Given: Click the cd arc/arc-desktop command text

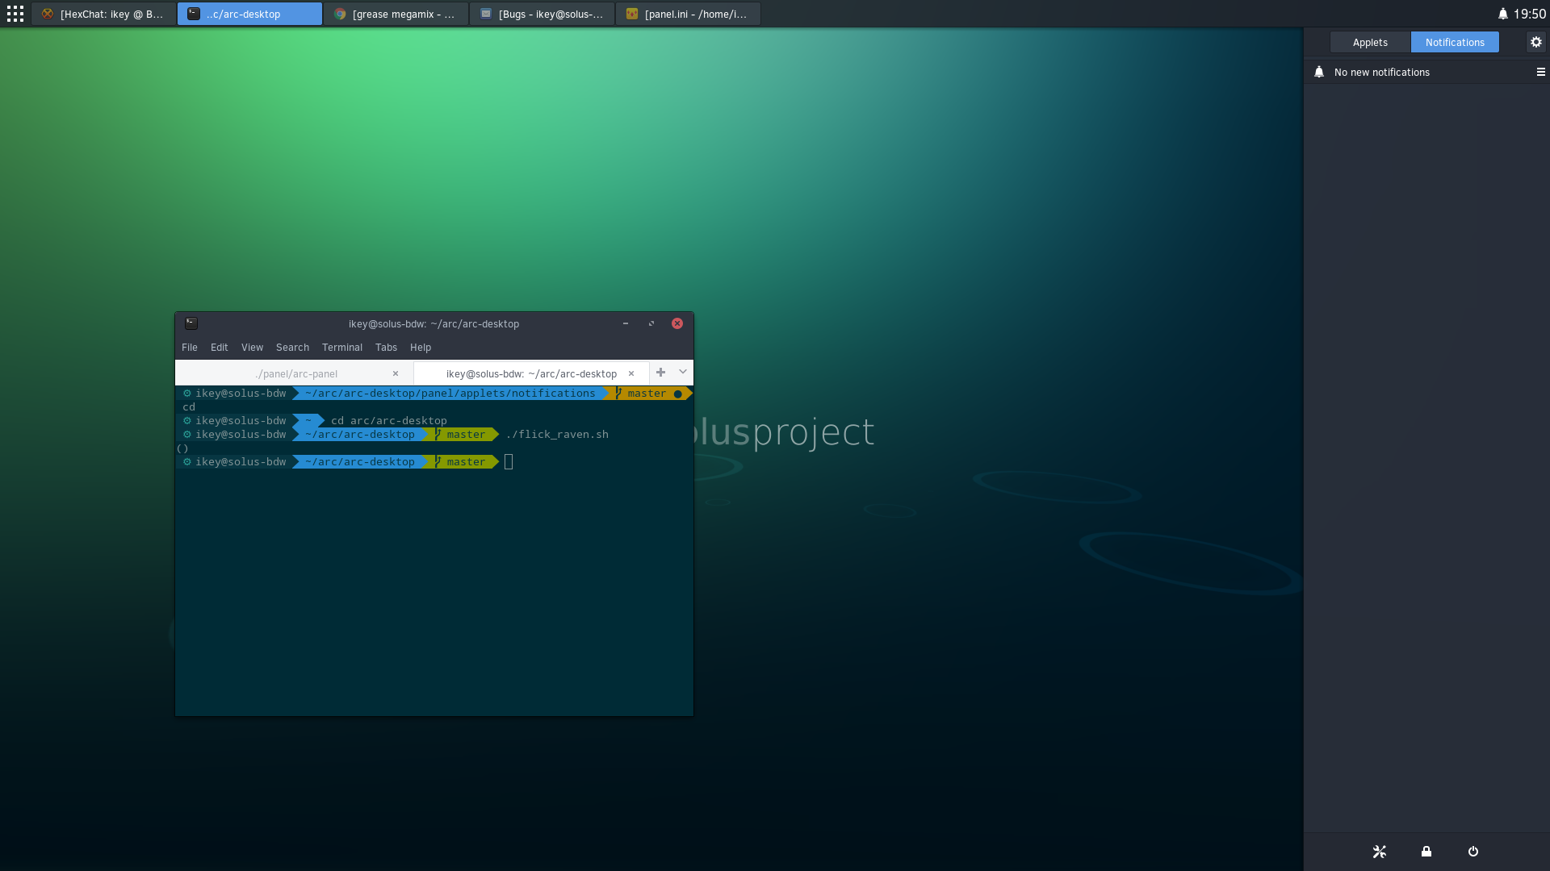Looking at the screenshot, I should (x=389, y=421).
